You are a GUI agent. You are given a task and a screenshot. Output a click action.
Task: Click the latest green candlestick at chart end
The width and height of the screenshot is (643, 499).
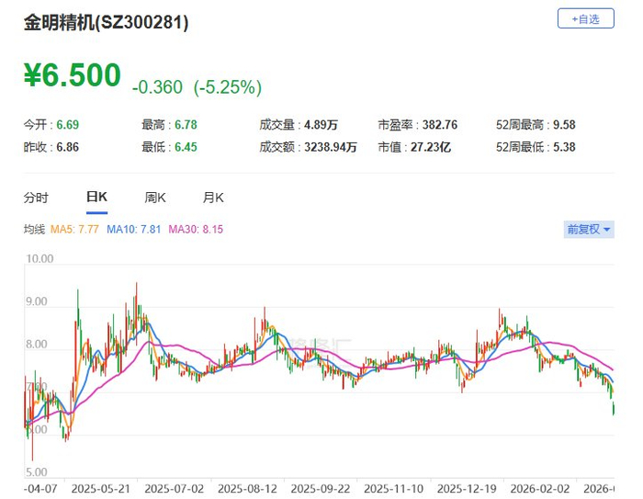(614, 409)
